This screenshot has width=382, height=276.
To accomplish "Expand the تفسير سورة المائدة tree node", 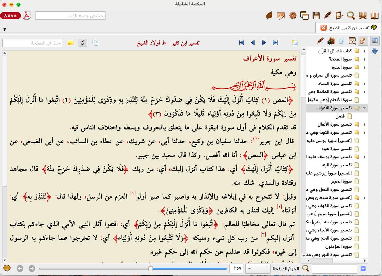I will (x=364, y=92).
